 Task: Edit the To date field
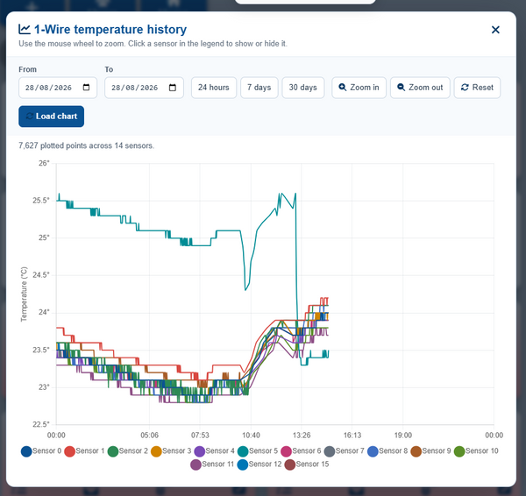point(144,88)
